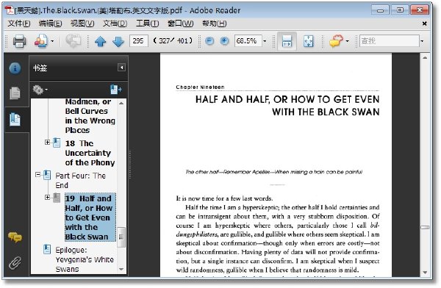Go to next page with down arrow
The width and height of the screenshot is (441, 288).
click(x=118, y=42)
